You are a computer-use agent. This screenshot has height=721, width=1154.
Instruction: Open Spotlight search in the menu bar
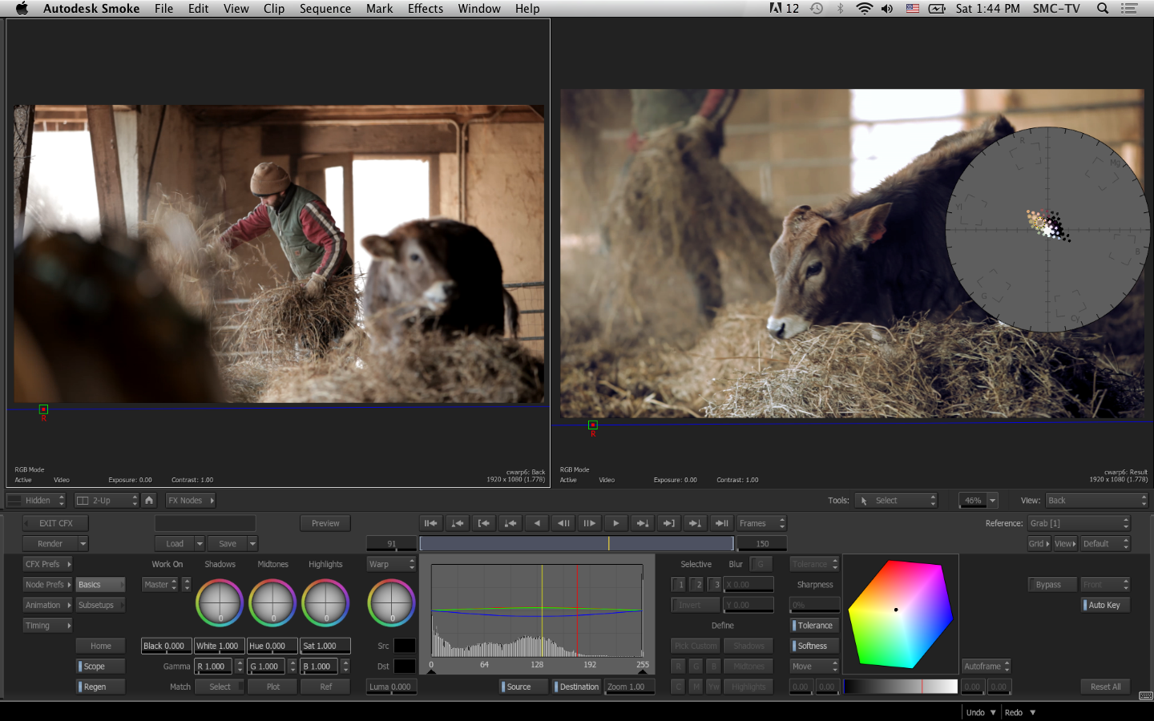[1103, 9]
